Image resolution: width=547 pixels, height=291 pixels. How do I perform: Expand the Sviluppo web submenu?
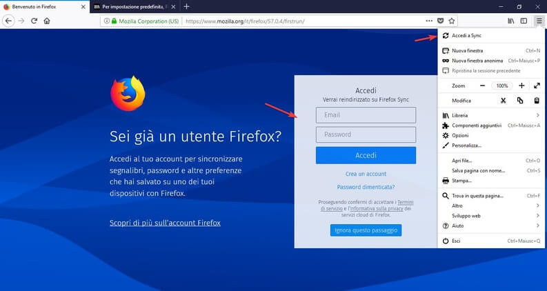(491, 216)
